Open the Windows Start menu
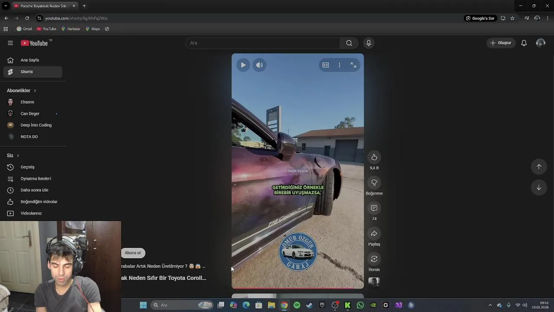 point(143,305)
